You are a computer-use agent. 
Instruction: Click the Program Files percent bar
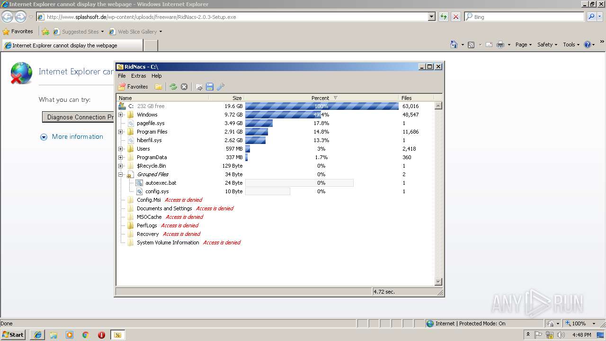(x=257, y=132)
